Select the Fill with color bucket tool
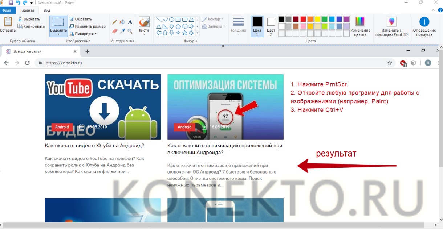 pyautogui.click(x=122, y=22)
